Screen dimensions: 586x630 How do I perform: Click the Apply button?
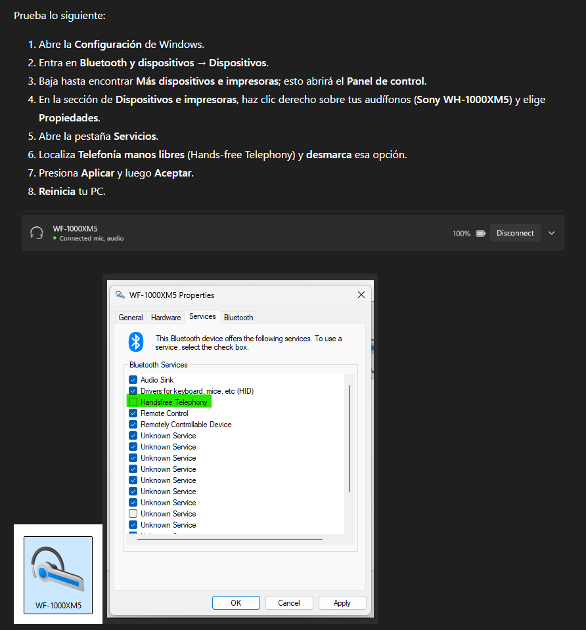click(342, 602)
